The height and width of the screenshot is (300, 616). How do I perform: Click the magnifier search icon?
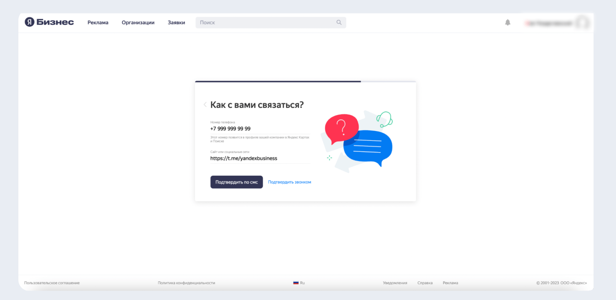click(339, 22)
